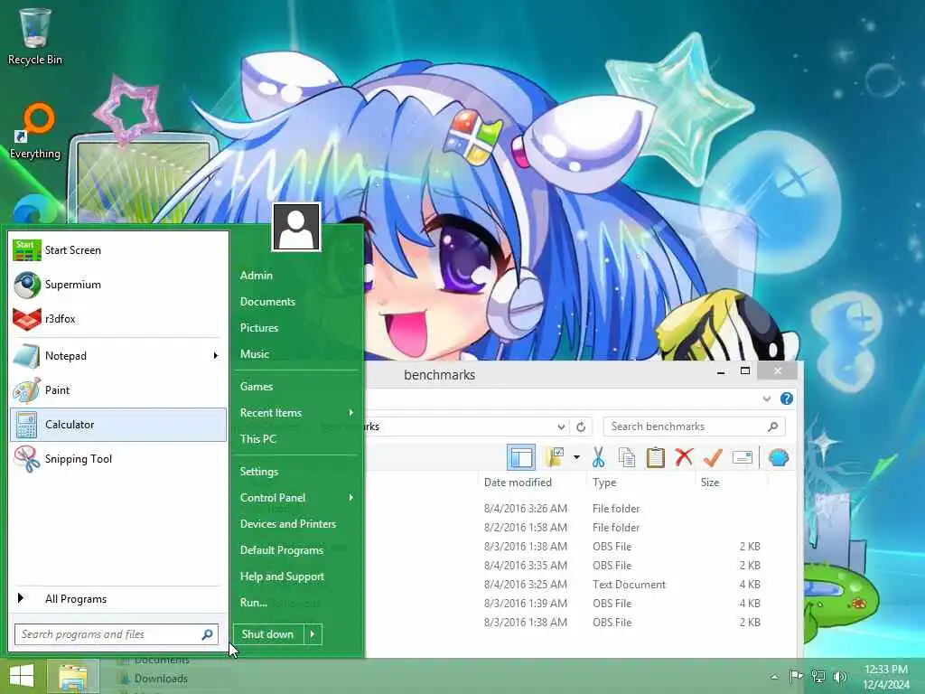Viewport: 925px width, 694px height.
Task: Click the Paste clipboard toolbar icon
Action: (655, 457)
